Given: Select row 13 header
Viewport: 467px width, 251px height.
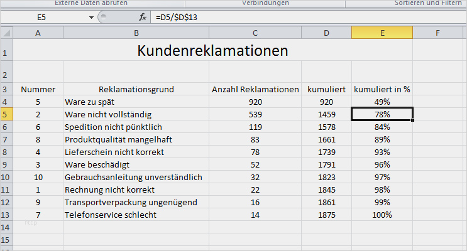Looking at the screenshot, I should pyautogui.click(x=6, y=215).
